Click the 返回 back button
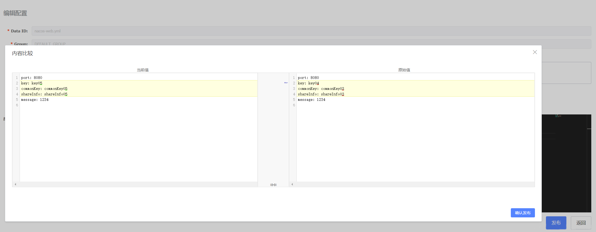The height and width of the screenshot is (232, 596). 581,223
